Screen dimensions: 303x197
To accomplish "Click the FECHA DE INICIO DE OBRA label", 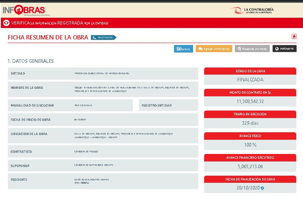I will click(30, 119).
